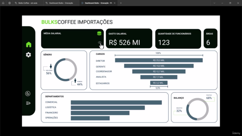The width and height of the screenshot is (242, 136).
Task: Click the 100% scale label above Cargos
Action: click(x=158, y=53)
